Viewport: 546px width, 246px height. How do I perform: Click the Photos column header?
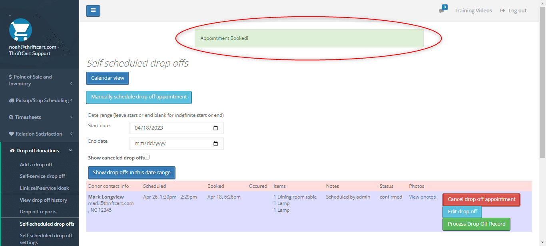(x=416, y=186)
